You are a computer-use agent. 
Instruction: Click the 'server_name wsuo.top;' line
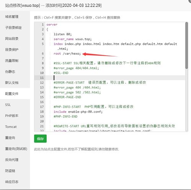pyautogui.click(x=73, y=39)
